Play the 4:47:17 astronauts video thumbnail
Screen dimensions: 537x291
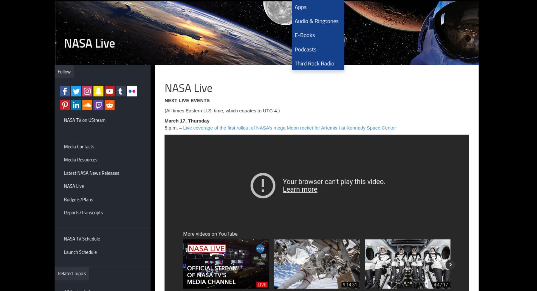pos(408,264)
